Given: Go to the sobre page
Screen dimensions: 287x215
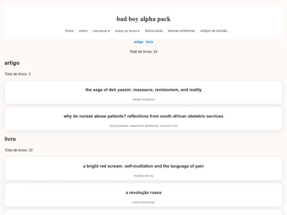Looking at the screenshot, I should click(x=83, y=31).
